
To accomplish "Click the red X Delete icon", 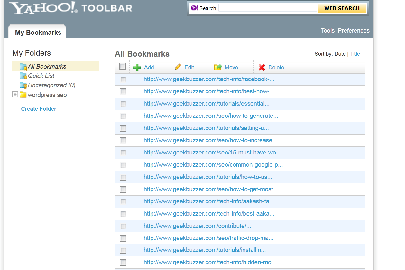I will click(x=262, y=67).
